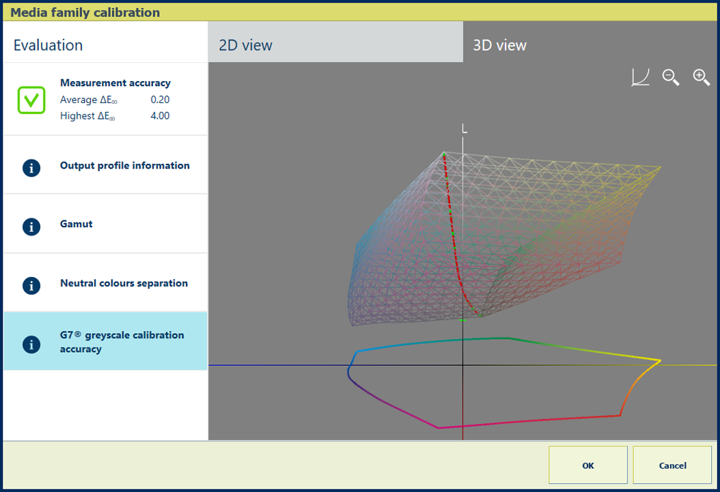The height and width of the screenshot is (492, 720).
Task: Click the G7 greyscale calibration info icon
Action: coord(31,344)
